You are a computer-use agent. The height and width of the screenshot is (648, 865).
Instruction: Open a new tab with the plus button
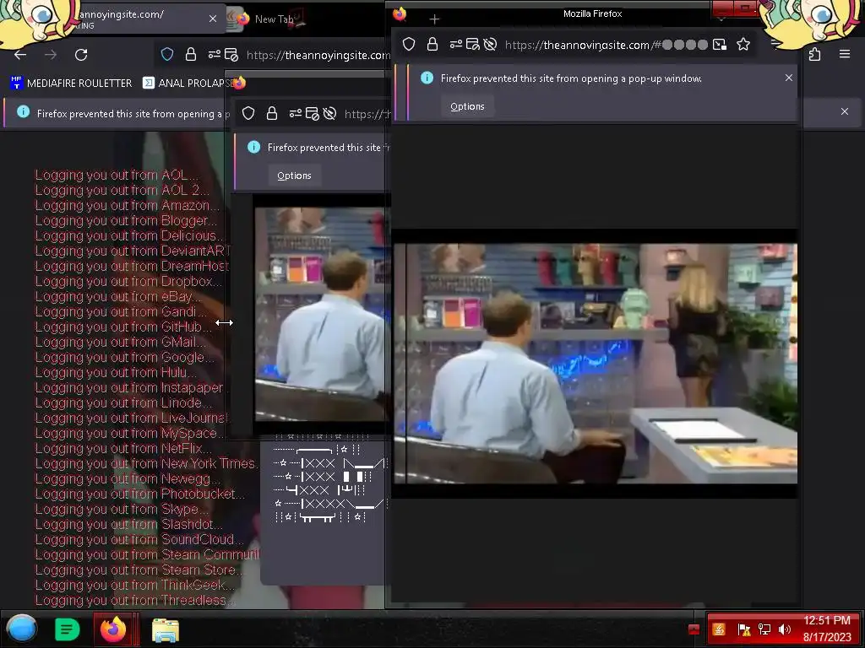(435, 19)
